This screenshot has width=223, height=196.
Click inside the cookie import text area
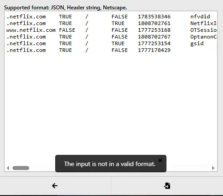click(111, 91)
